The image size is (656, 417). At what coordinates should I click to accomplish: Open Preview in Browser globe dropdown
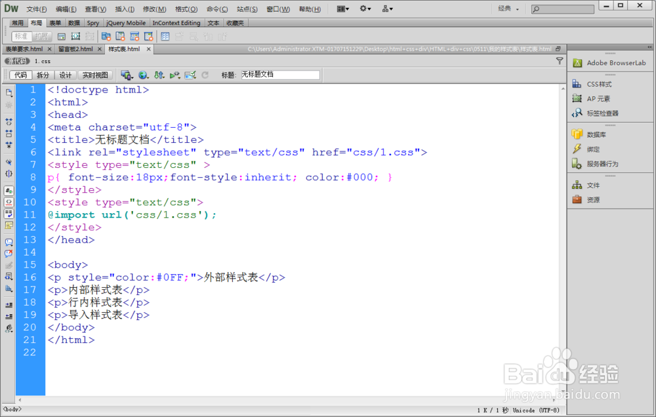[x=144, y=75]
